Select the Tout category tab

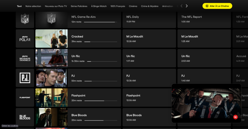(19, 6)
